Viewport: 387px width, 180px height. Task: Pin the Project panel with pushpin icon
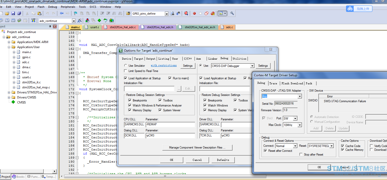(50, 26)
